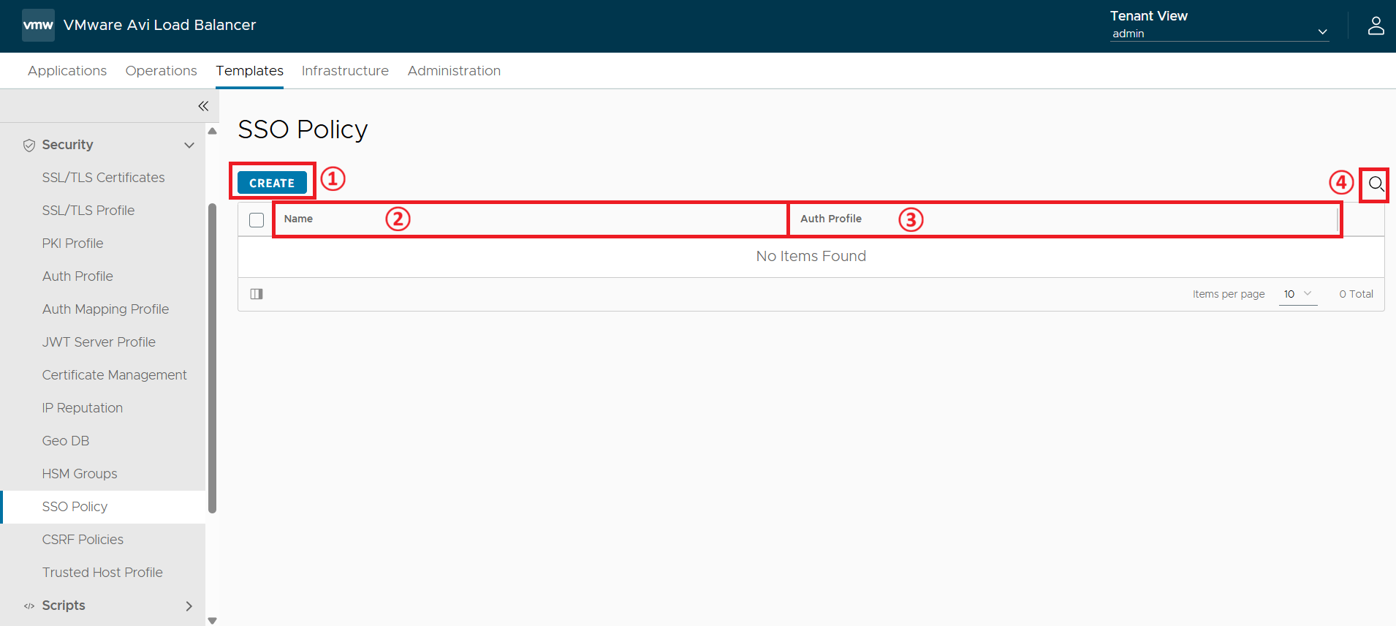Click the "0 Total" count text

click(1356, 294)
